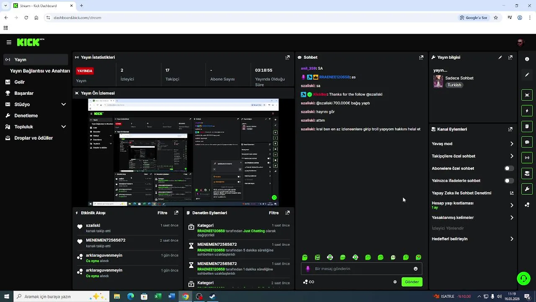Click KickBot username in chat

[x=320, y=94]
